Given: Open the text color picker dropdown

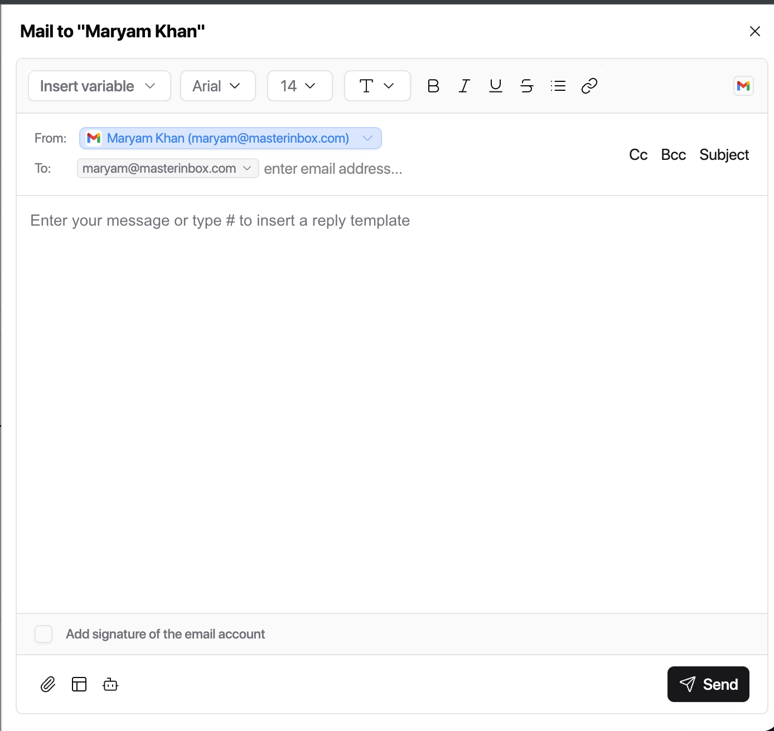Looking at the screenshot, I should point(377,85).
